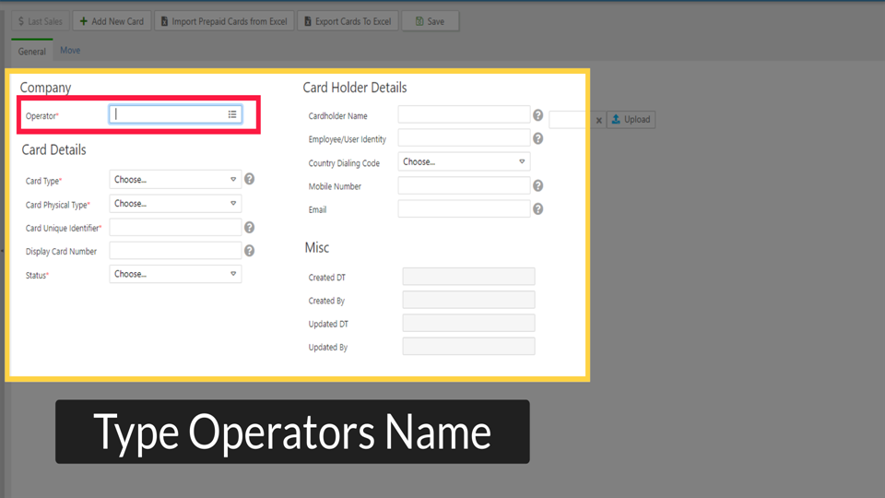Click the Mobile Number field

coord(464,185)
